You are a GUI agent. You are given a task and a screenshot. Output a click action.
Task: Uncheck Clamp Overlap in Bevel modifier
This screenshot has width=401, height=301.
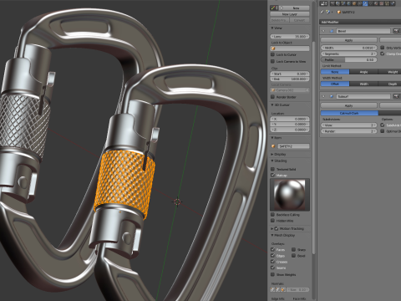(383, 54)
